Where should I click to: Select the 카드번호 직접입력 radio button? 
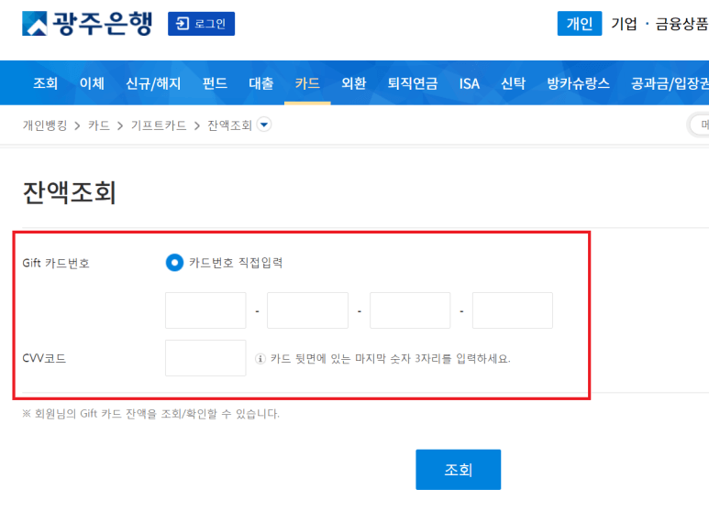[x=174, y=262]
